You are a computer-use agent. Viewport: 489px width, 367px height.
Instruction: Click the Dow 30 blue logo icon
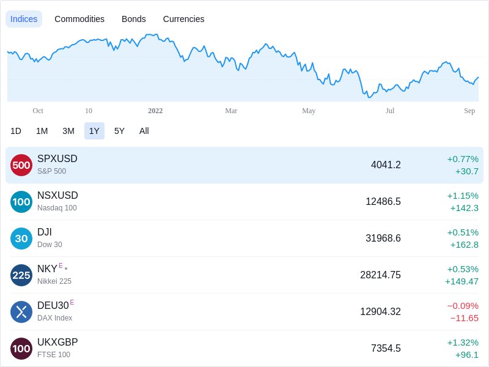pyautogui.click(x=21, y=239)
